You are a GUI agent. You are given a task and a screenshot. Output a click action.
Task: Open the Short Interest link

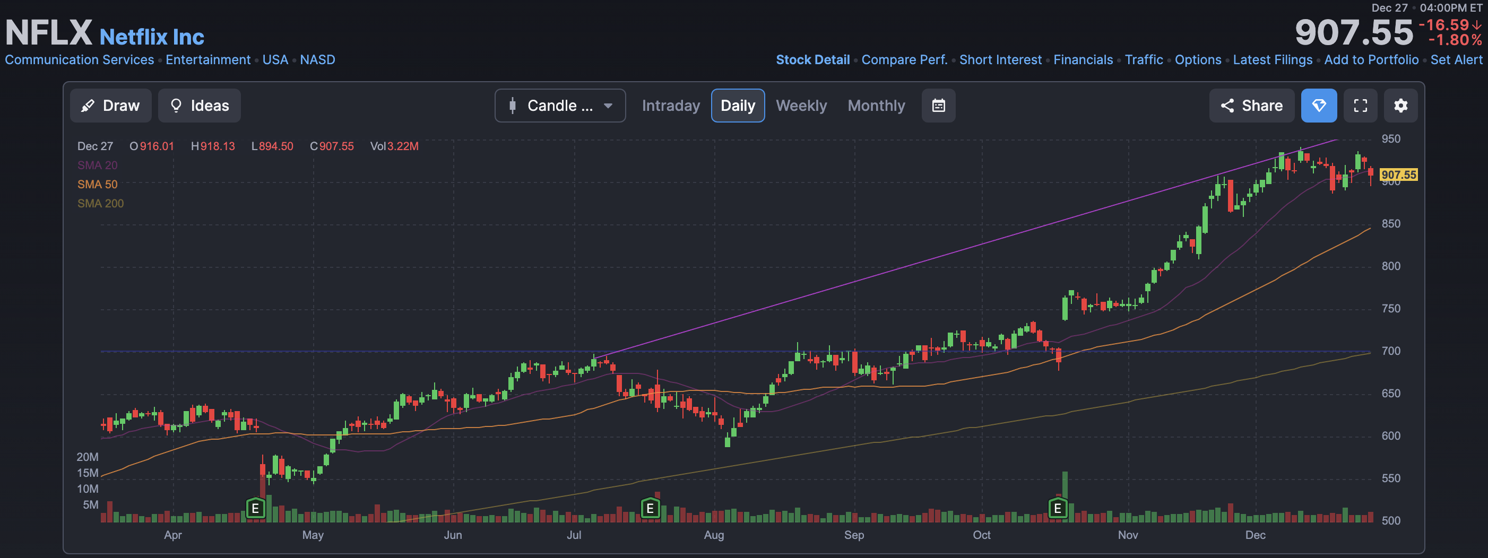[1000, 59]
